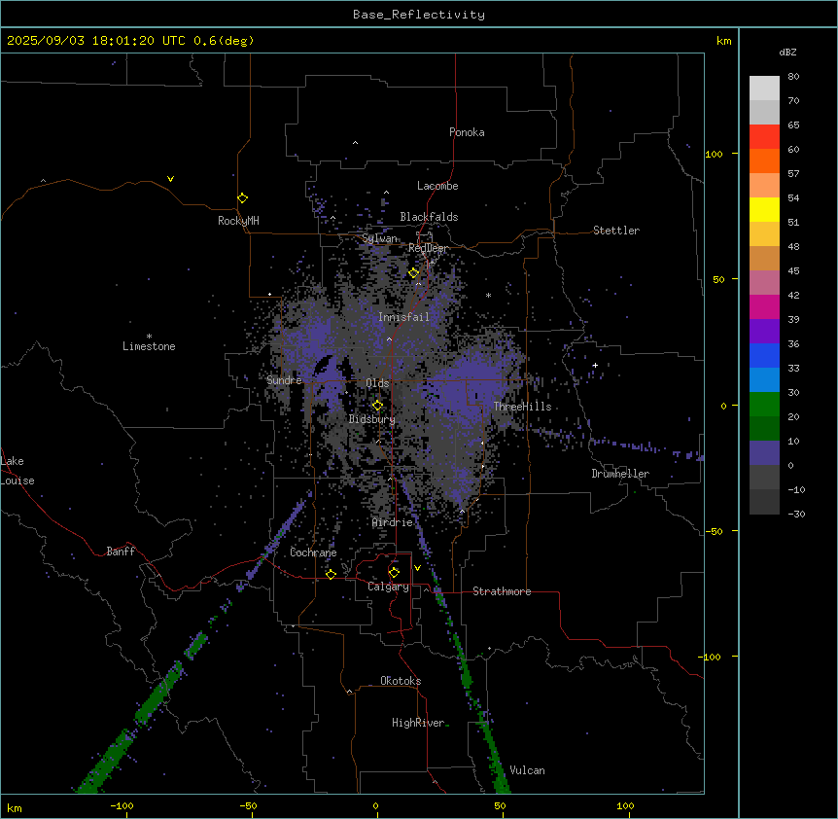Click the km unit label at bottom left
This screenshot has height=819, width=838.
[x=15, y=807]
